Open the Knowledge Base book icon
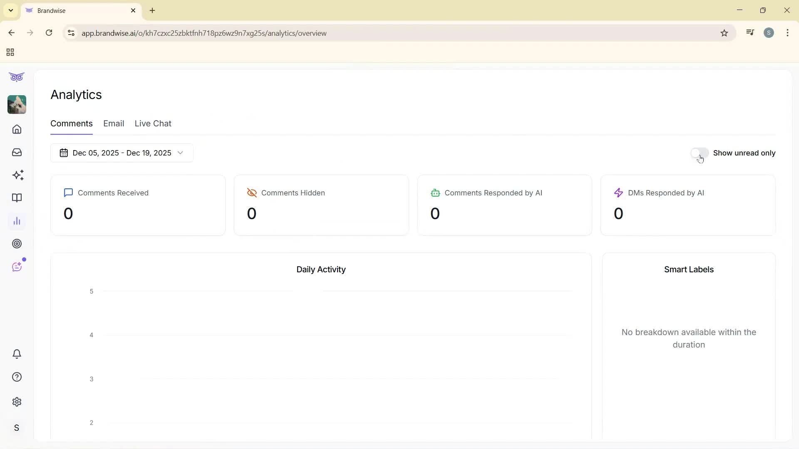 [17, 198]
